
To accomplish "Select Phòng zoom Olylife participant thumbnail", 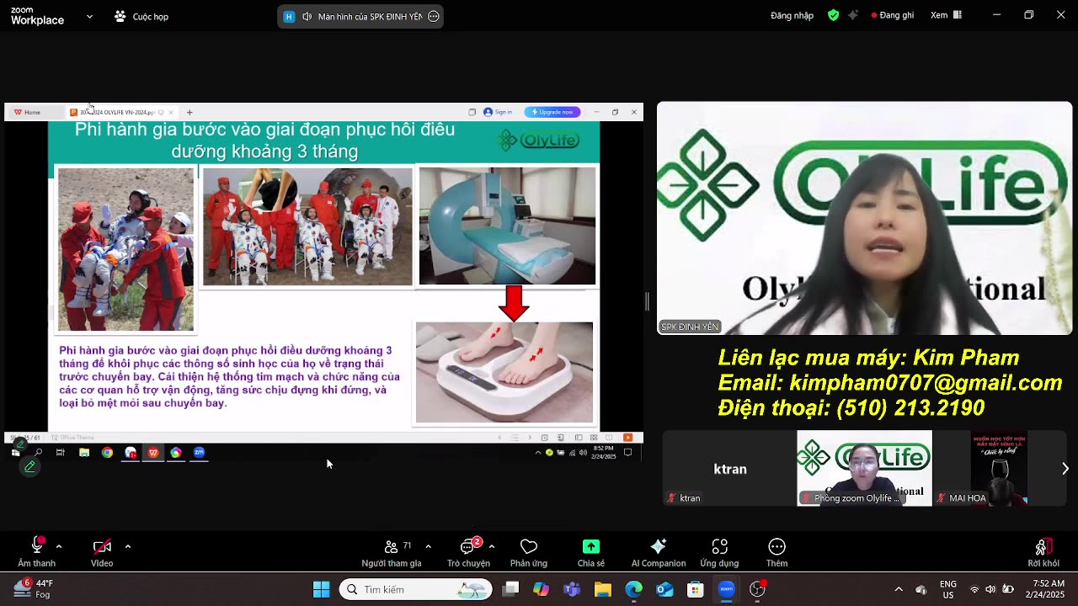I will 865,469.
